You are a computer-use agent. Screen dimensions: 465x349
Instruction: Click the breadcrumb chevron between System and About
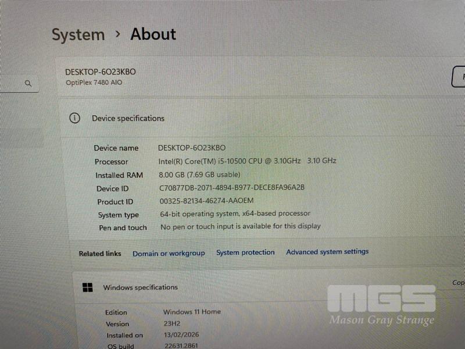click(118, 34)
